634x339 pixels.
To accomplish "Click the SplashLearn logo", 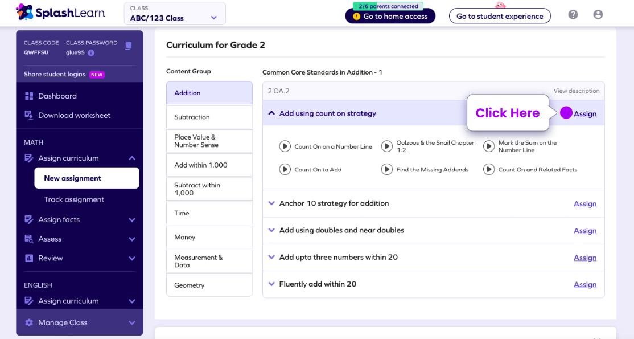I will 60,13.
